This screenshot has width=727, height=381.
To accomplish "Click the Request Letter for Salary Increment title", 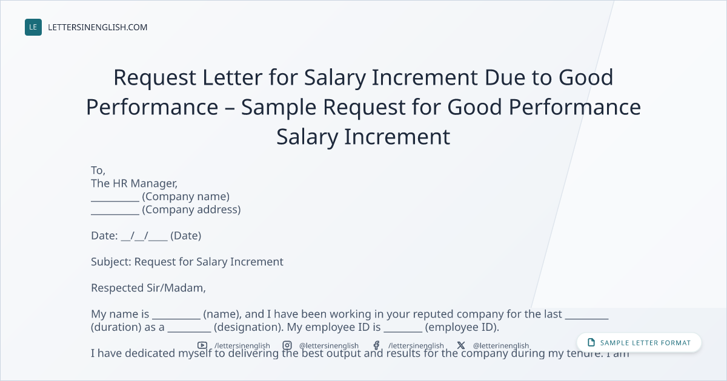I will click(363, 107).
